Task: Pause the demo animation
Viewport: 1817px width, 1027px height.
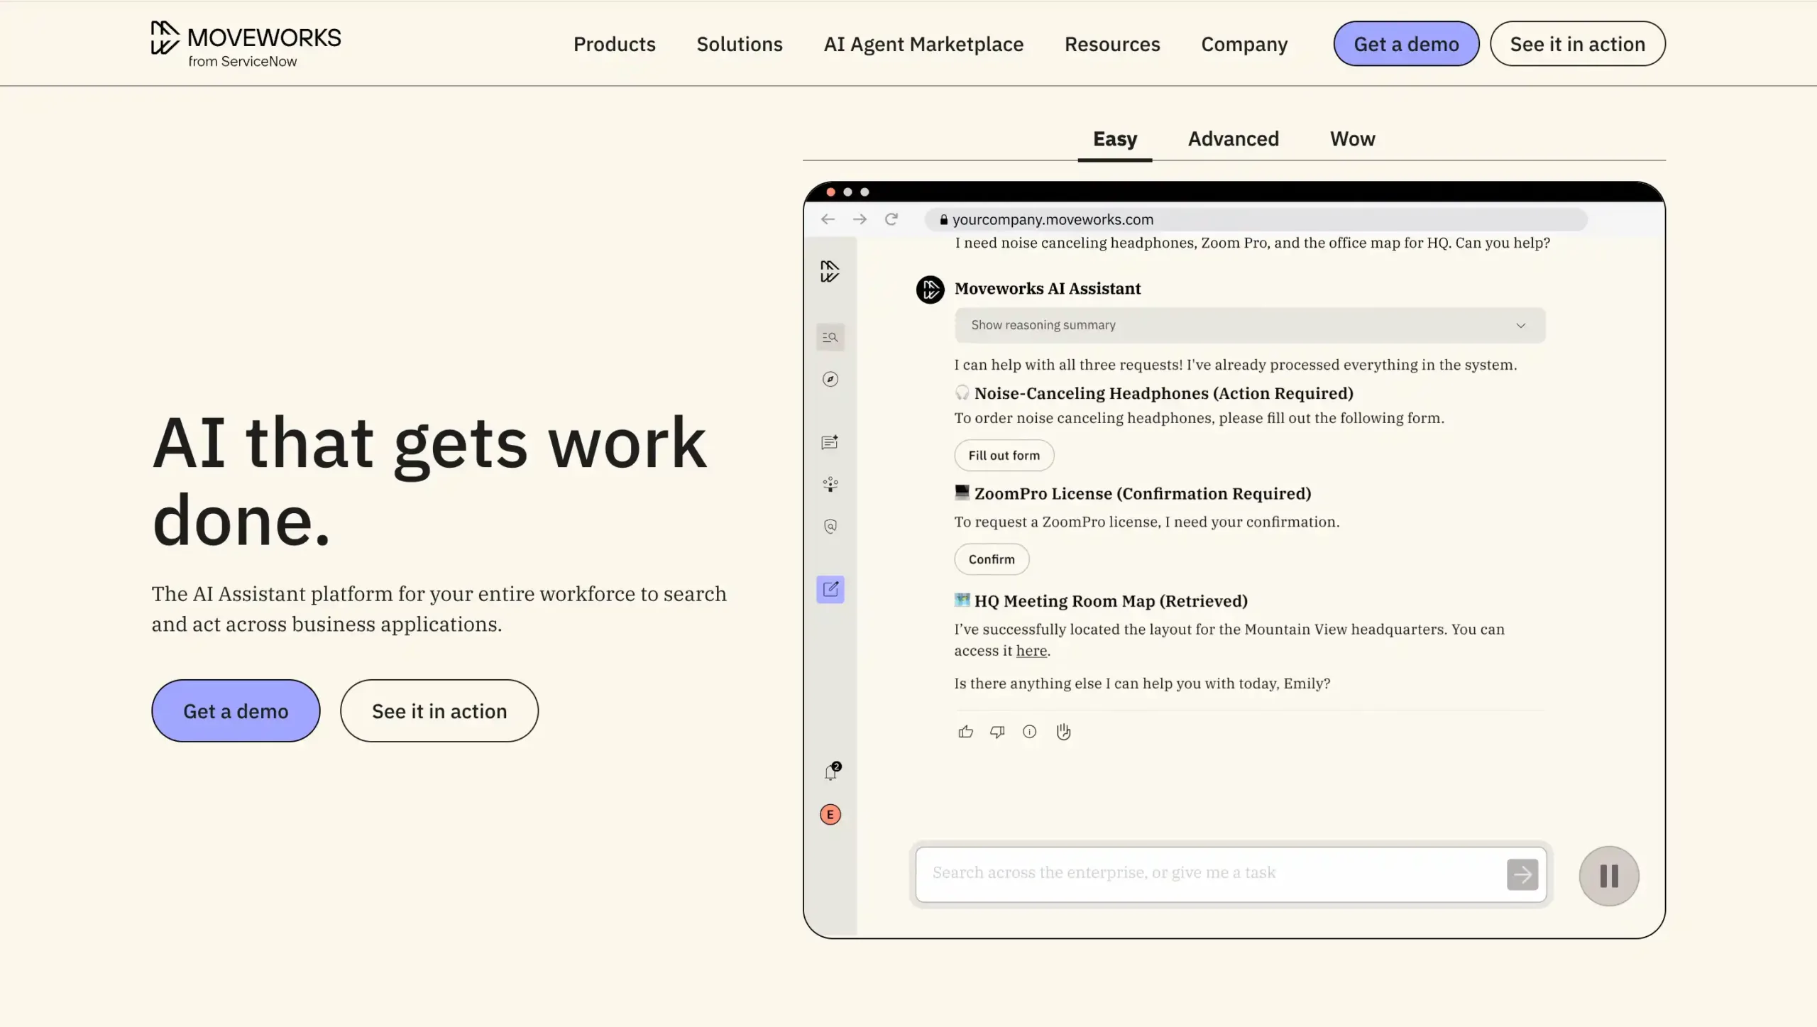Action: pyautogui.click(x=1609, y=876)
